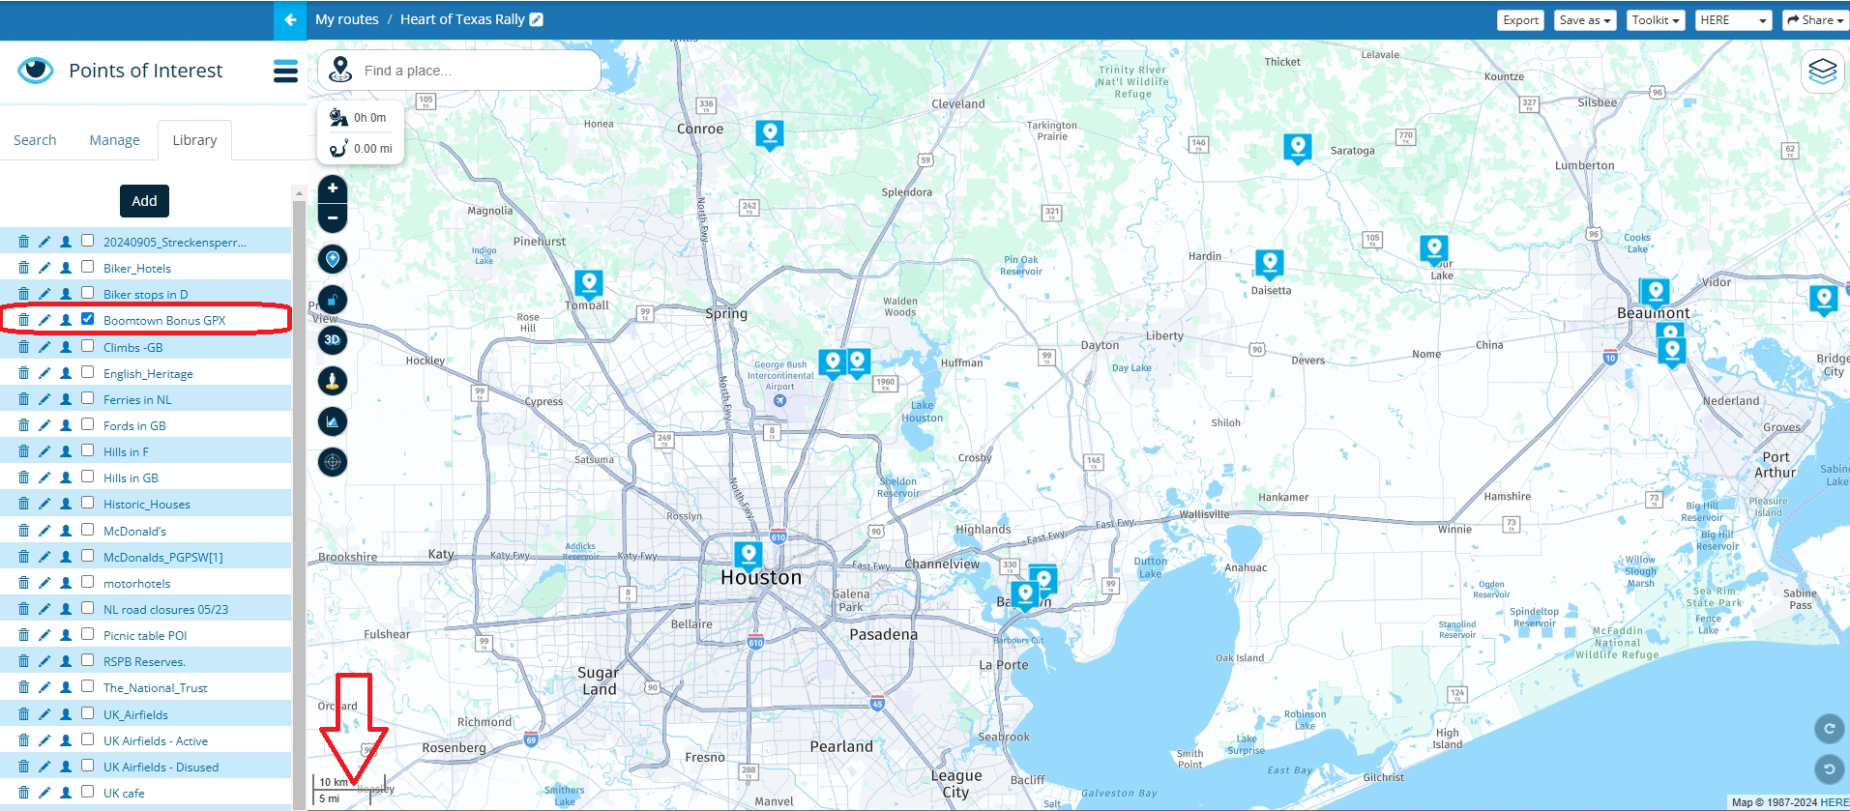
Task: Show the elevation profile chart
Action: 332,421
